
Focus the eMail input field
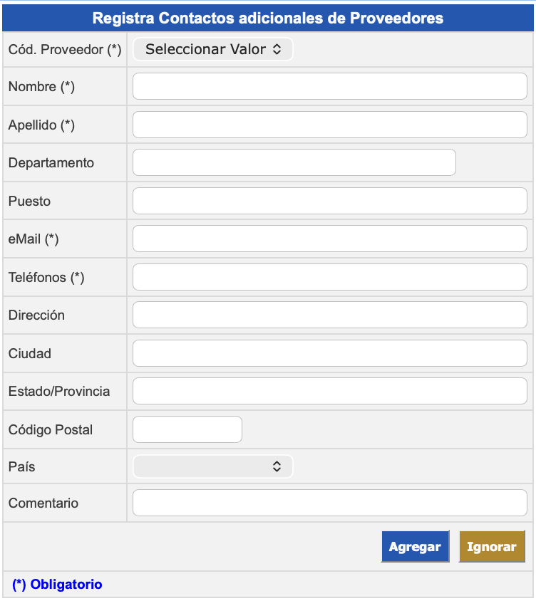pos(329,239)
